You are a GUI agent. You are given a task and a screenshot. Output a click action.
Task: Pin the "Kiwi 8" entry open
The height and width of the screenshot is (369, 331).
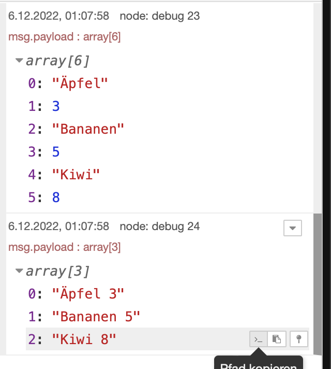coord(299,339)
